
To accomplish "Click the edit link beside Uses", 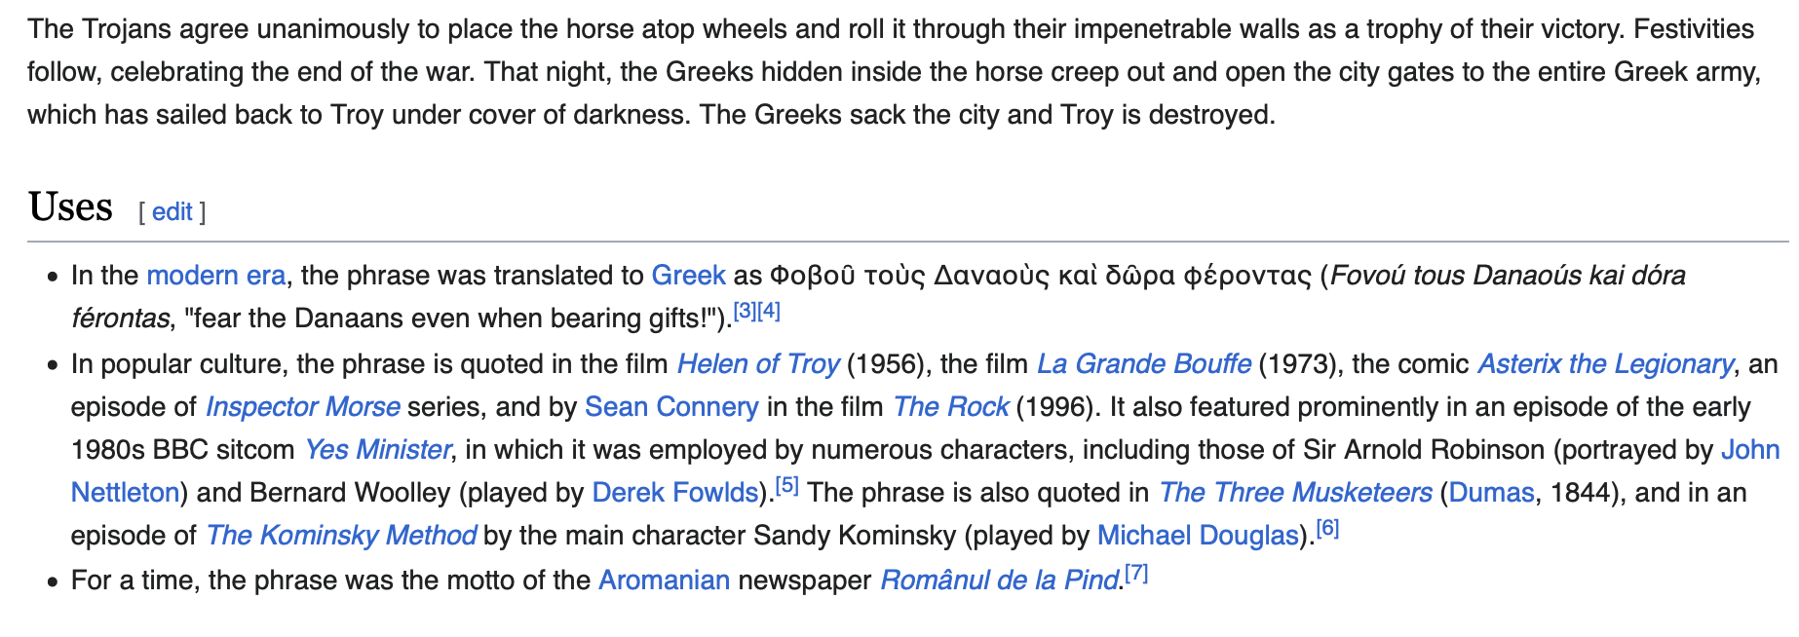I will pyautogui.click(x=172, y=212).
